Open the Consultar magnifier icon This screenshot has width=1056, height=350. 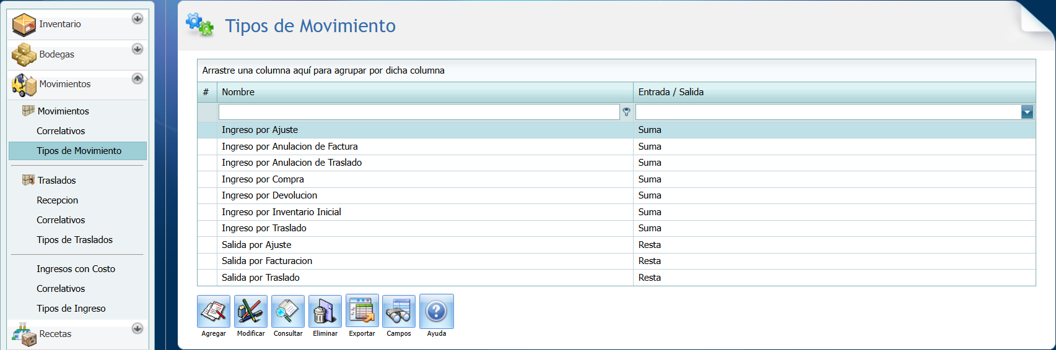click(288, 311)
